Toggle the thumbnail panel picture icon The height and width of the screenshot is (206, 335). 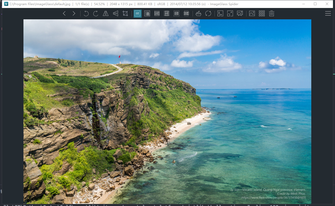pos(252,14)
